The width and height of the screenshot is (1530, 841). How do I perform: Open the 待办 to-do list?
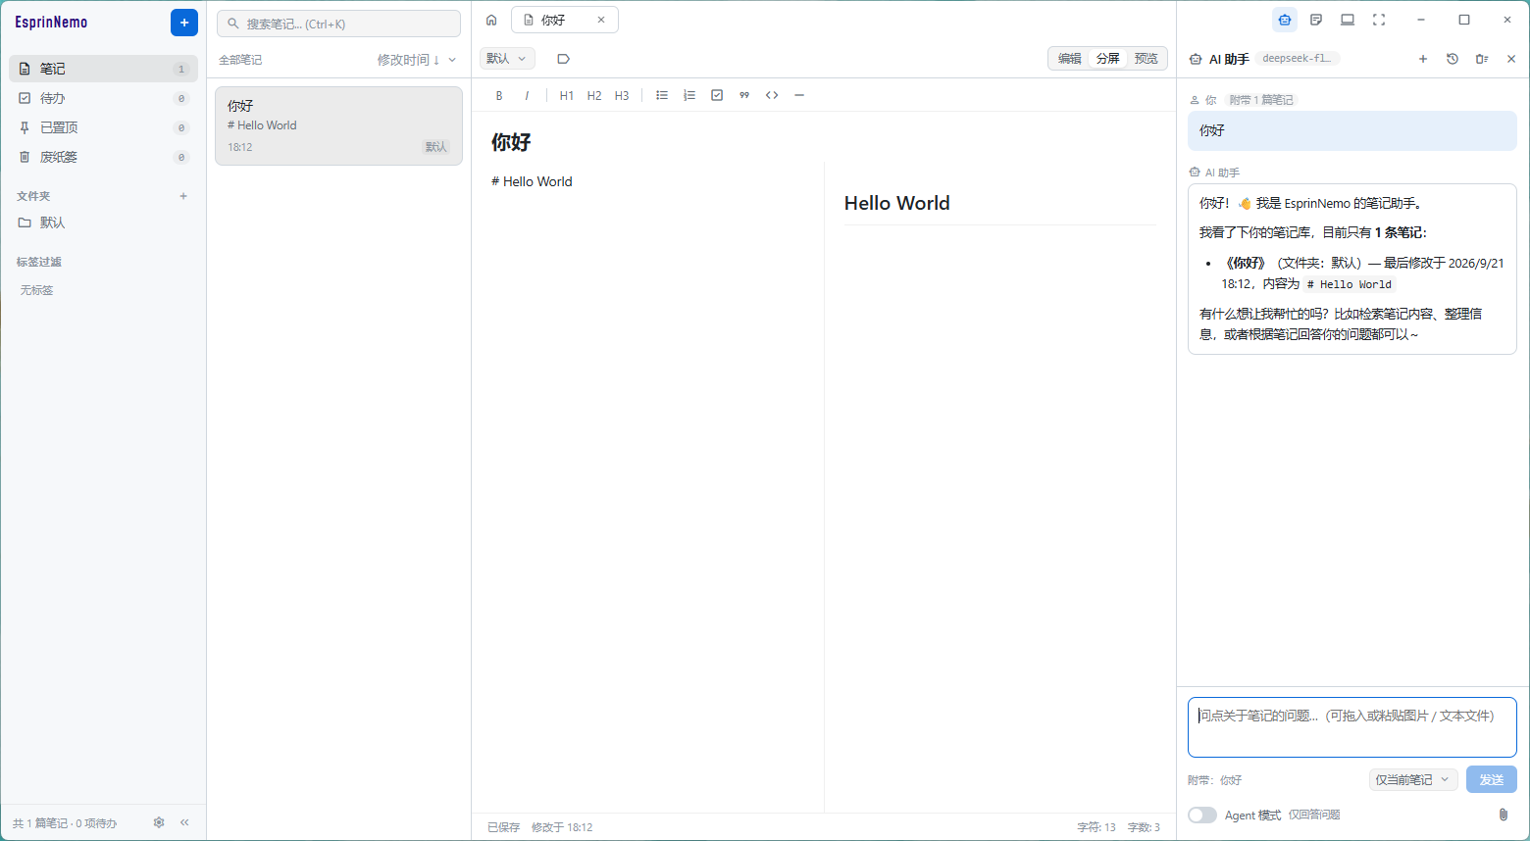pos(103,98)
